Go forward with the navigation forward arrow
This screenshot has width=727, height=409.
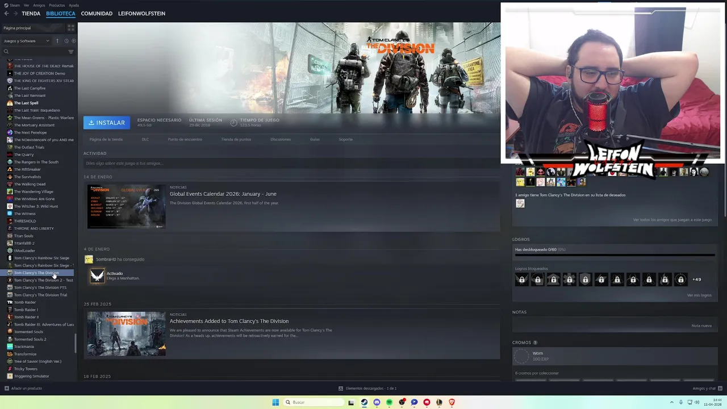(x=15, y=14)
